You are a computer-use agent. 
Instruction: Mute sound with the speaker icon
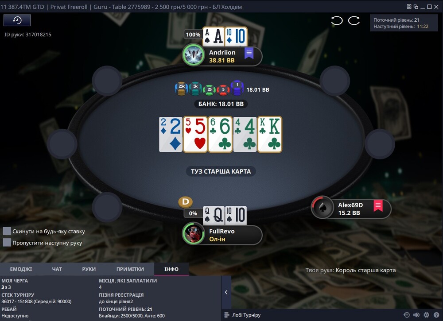(x=416, y=315)
